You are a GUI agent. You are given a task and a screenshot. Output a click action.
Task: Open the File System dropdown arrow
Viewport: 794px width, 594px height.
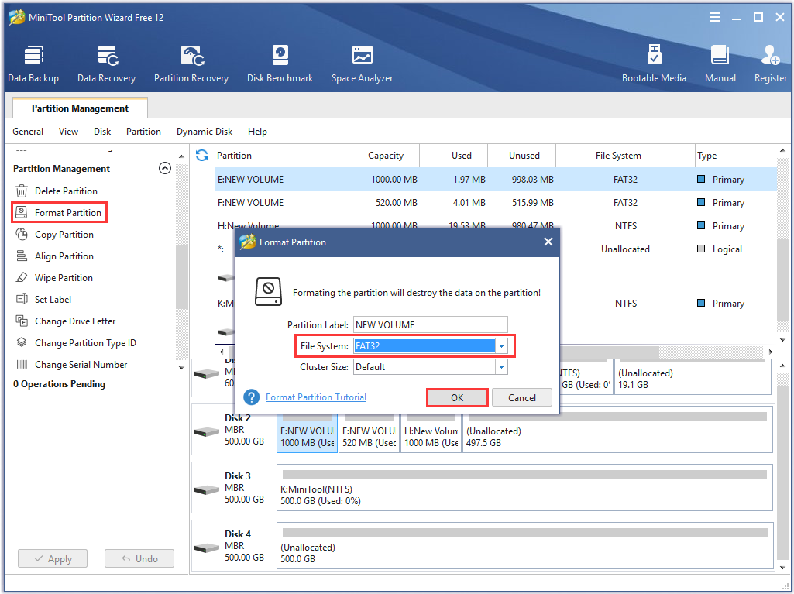tap(501, 346)
